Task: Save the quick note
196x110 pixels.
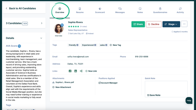Action: coord(154,95)
